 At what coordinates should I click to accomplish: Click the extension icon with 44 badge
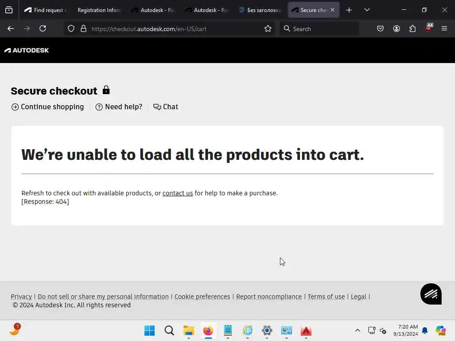(x=429, y=28)
